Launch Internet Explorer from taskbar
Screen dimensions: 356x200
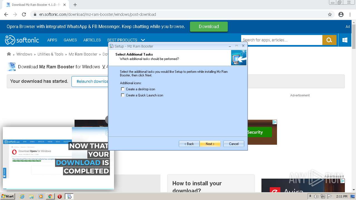coord(22,196)
